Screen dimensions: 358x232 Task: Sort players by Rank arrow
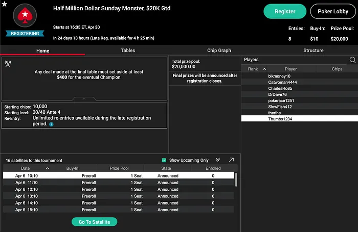point(264,69)
